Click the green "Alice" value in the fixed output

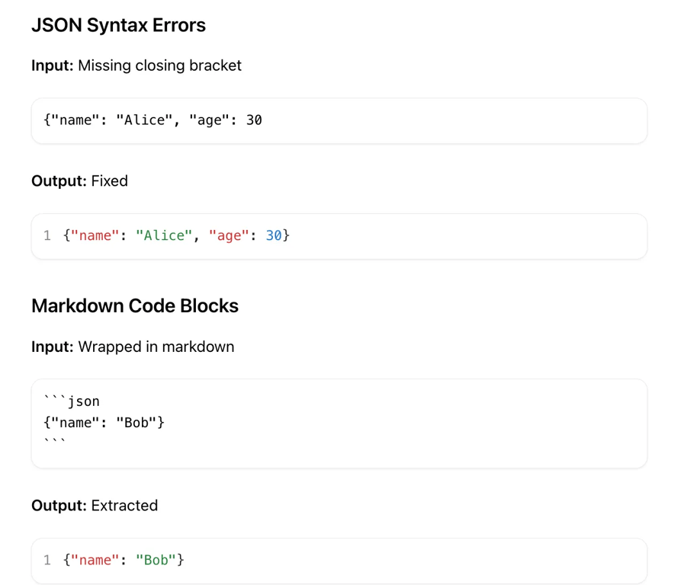[x=165, y=236]
